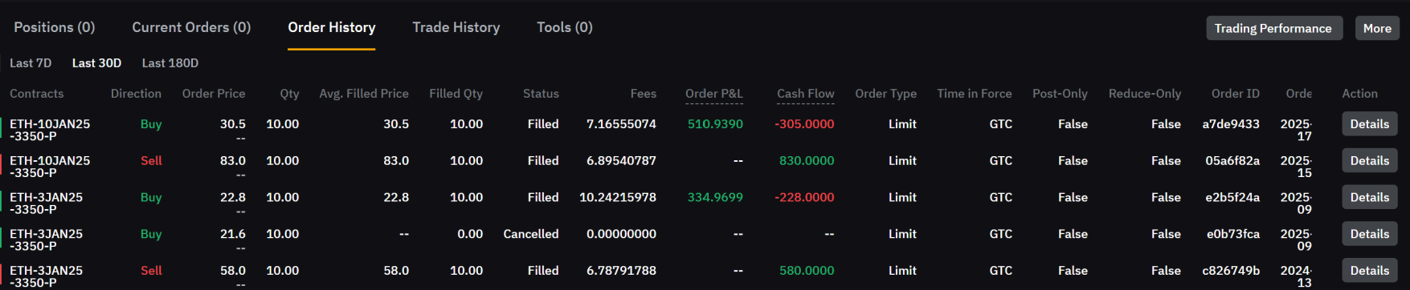Click the Order P&L column header

(713, 94)
